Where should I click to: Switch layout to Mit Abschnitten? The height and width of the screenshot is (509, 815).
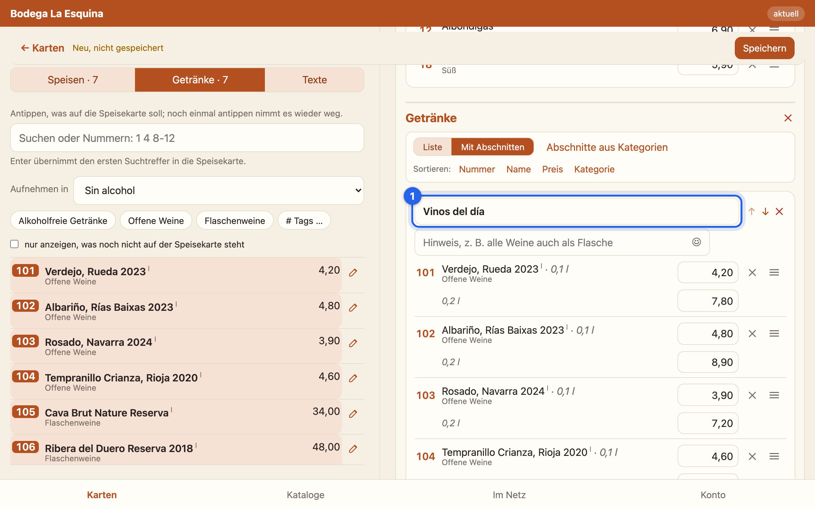tap(493, 147)
